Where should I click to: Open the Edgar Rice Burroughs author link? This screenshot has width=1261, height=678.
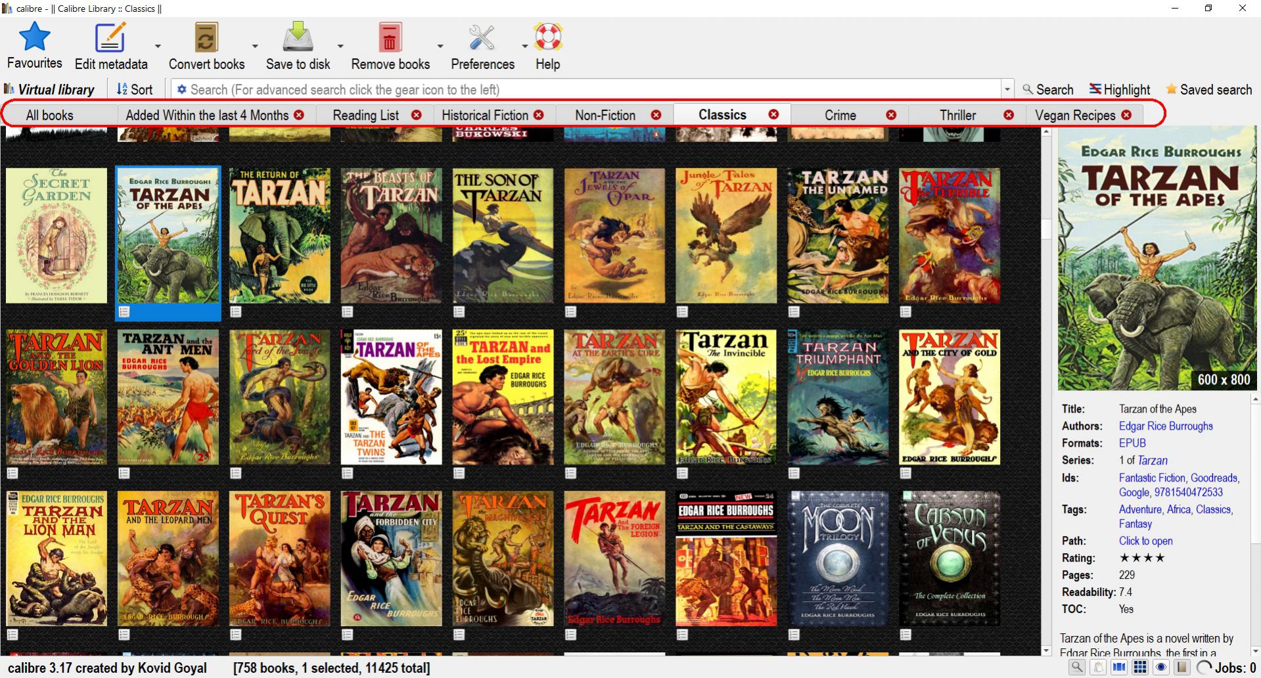1166,426
